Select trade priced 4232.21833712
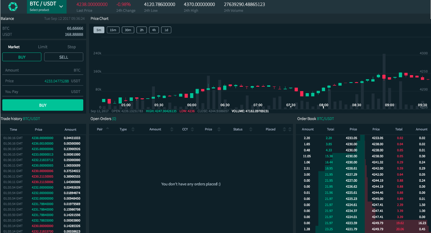Viewport: 431px width, 233px height. pyautogui.click(x=42, y=160)
